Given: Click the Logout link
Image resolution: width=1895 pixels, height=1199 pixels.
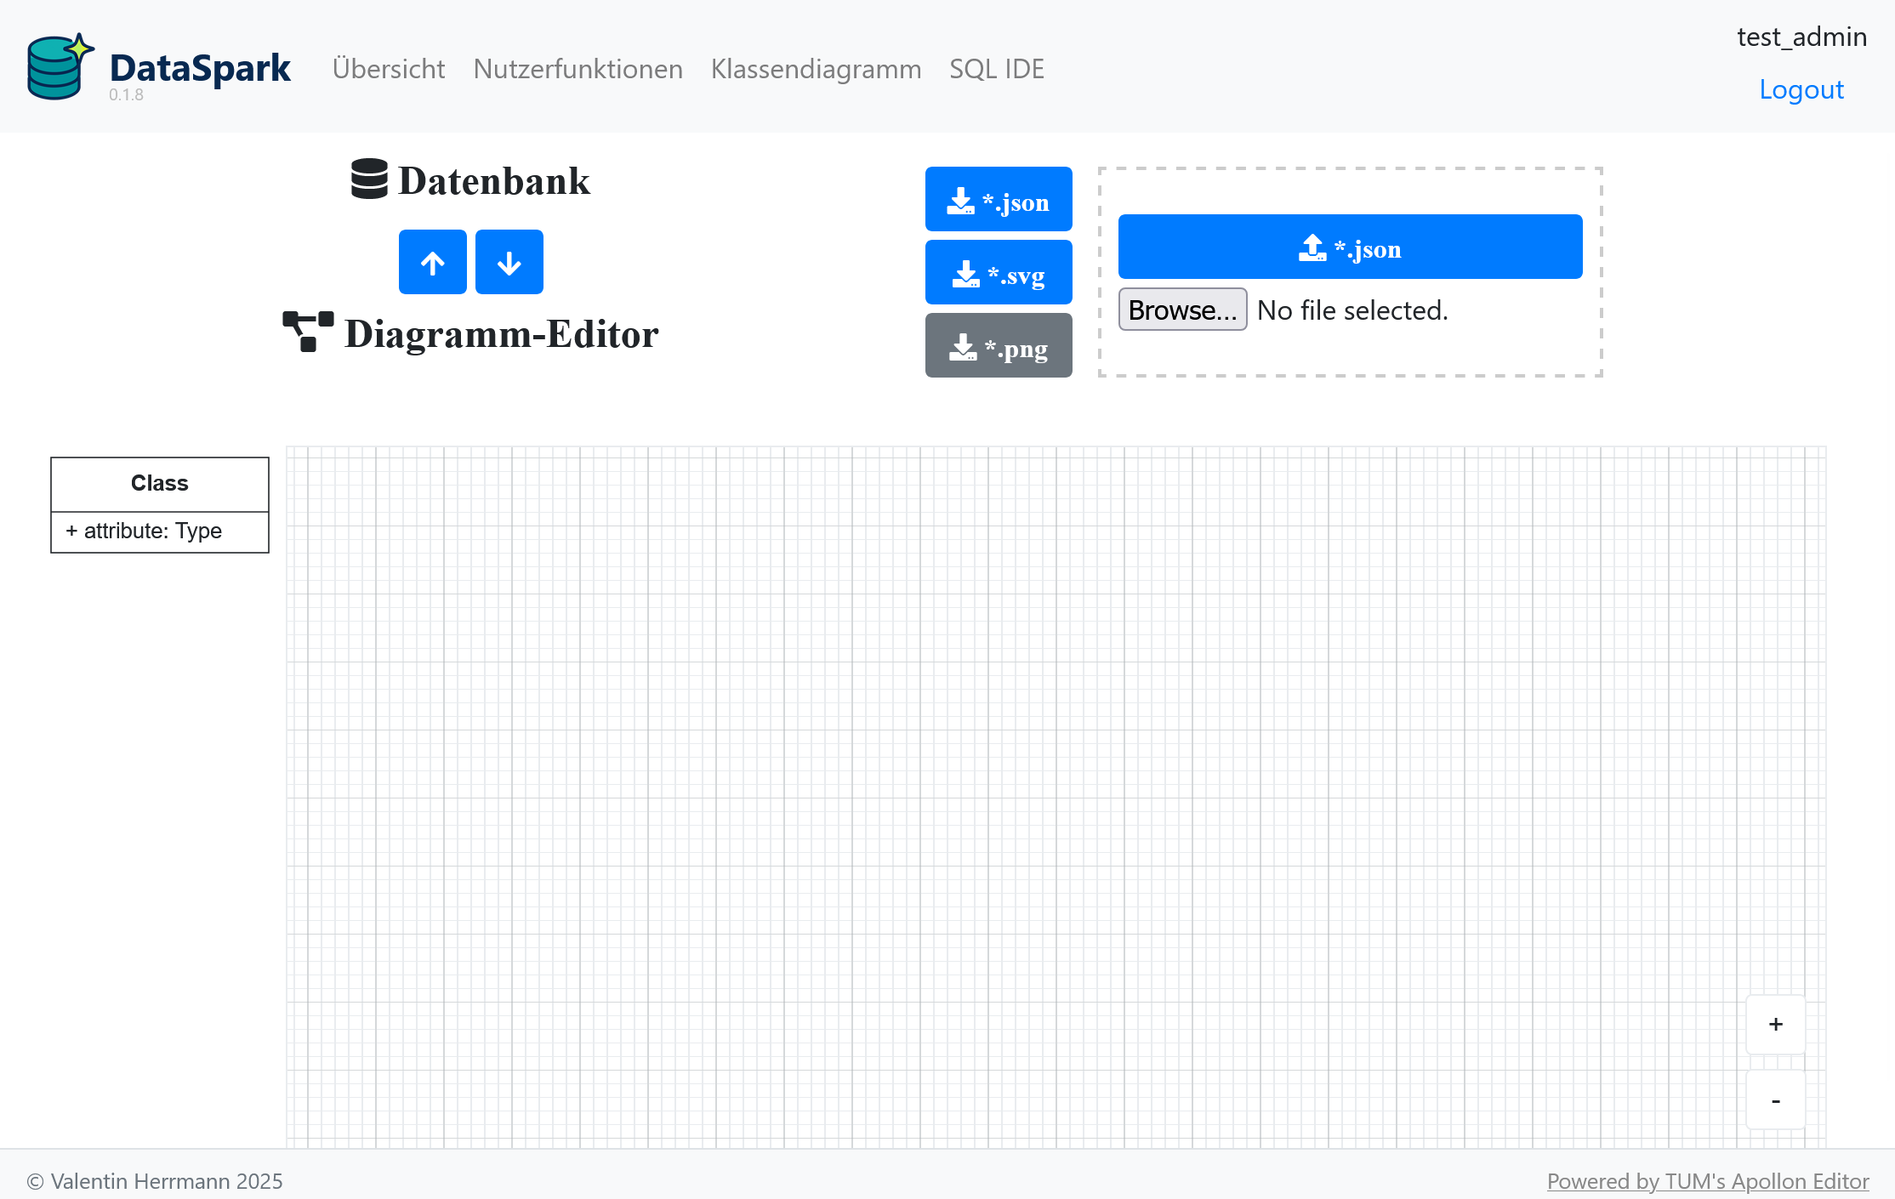Looking at the screenshot, I should pyautogui.click(x=1801, y=89).
